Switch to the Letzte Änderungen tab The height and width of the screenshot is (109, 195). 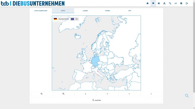(41, 11)
